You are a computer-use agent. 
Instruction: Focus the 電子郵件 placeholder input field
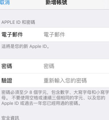[76, 34]
